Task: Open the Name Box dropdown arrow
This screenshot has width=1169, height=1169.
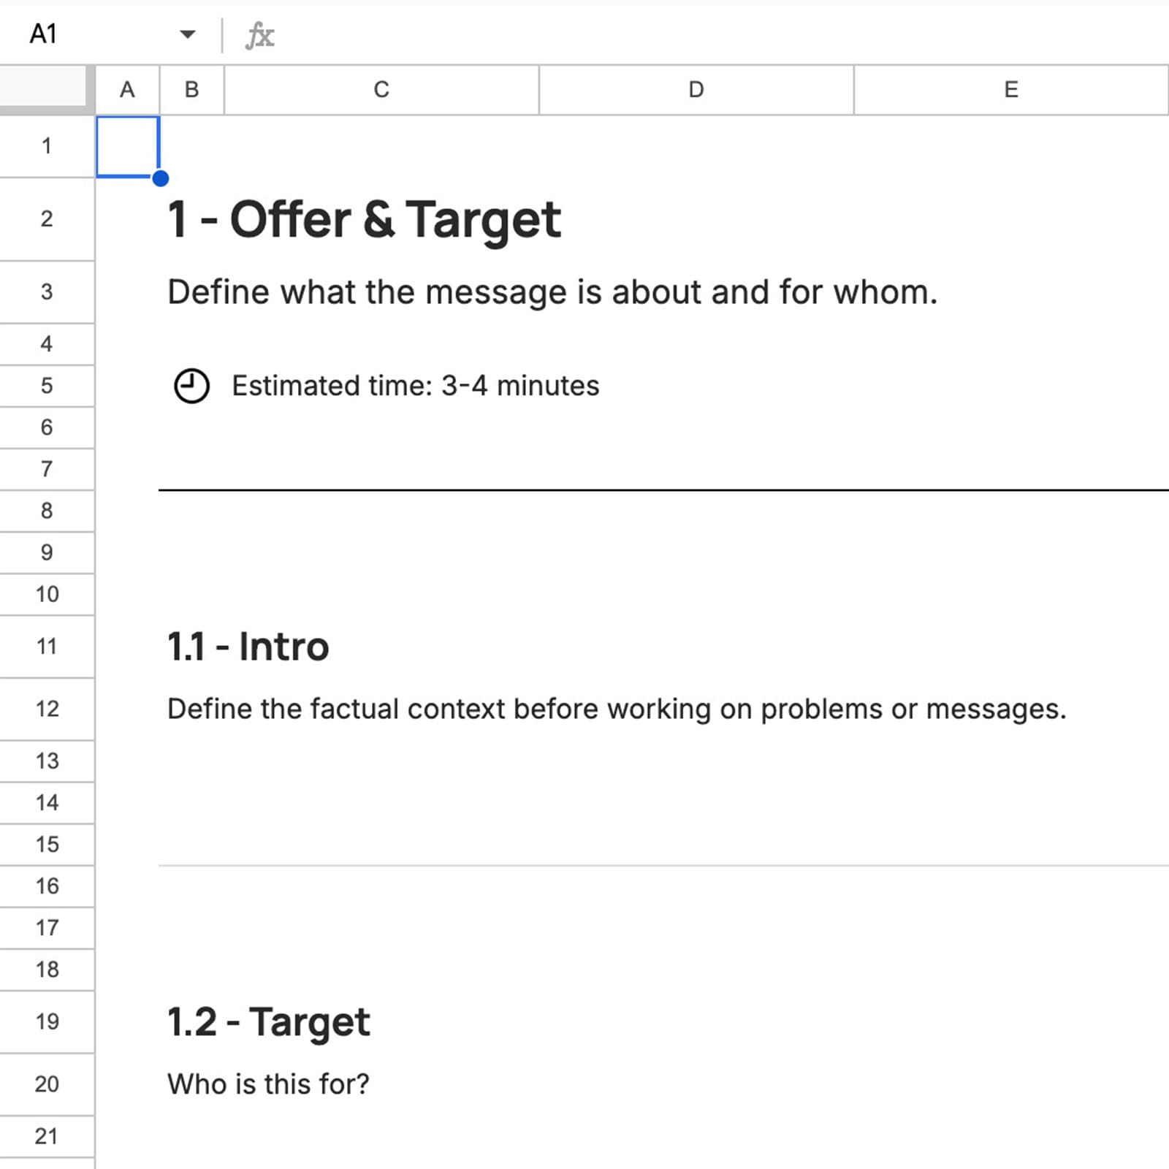Action: click(x=189, y=34)
